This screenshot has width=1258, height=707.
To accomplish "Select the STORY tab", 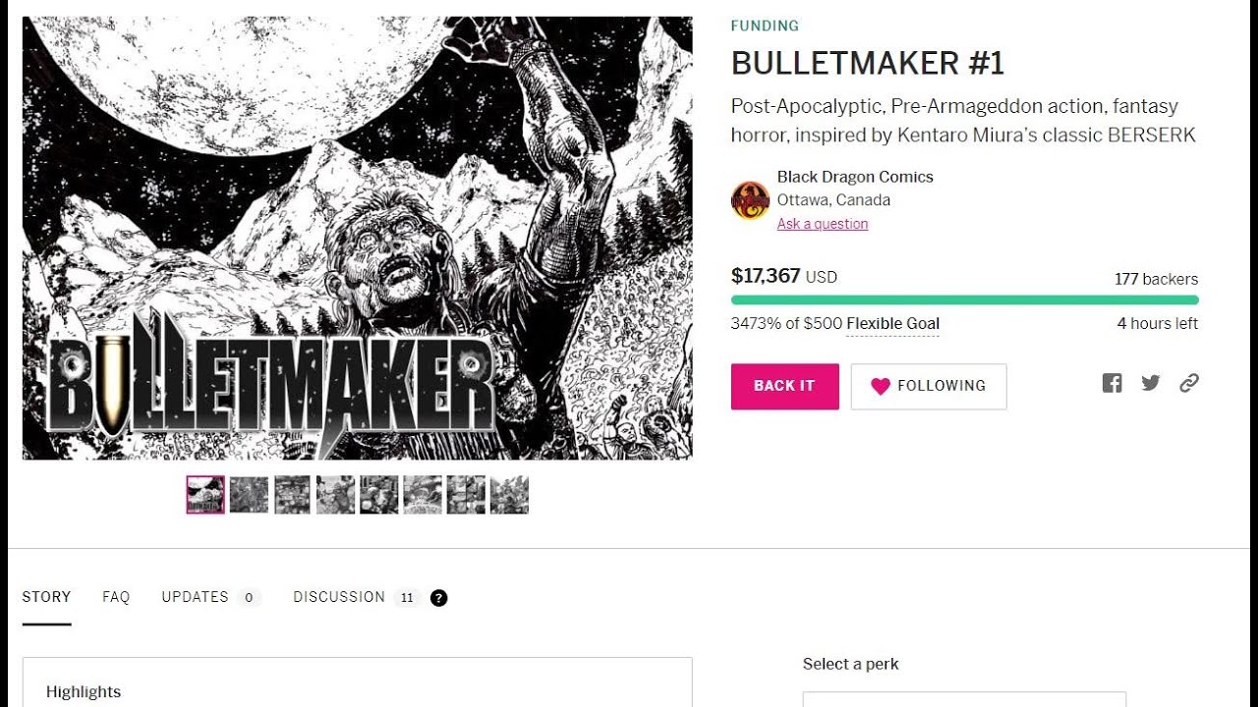I will pyautogui.click(x=46, y=597).
